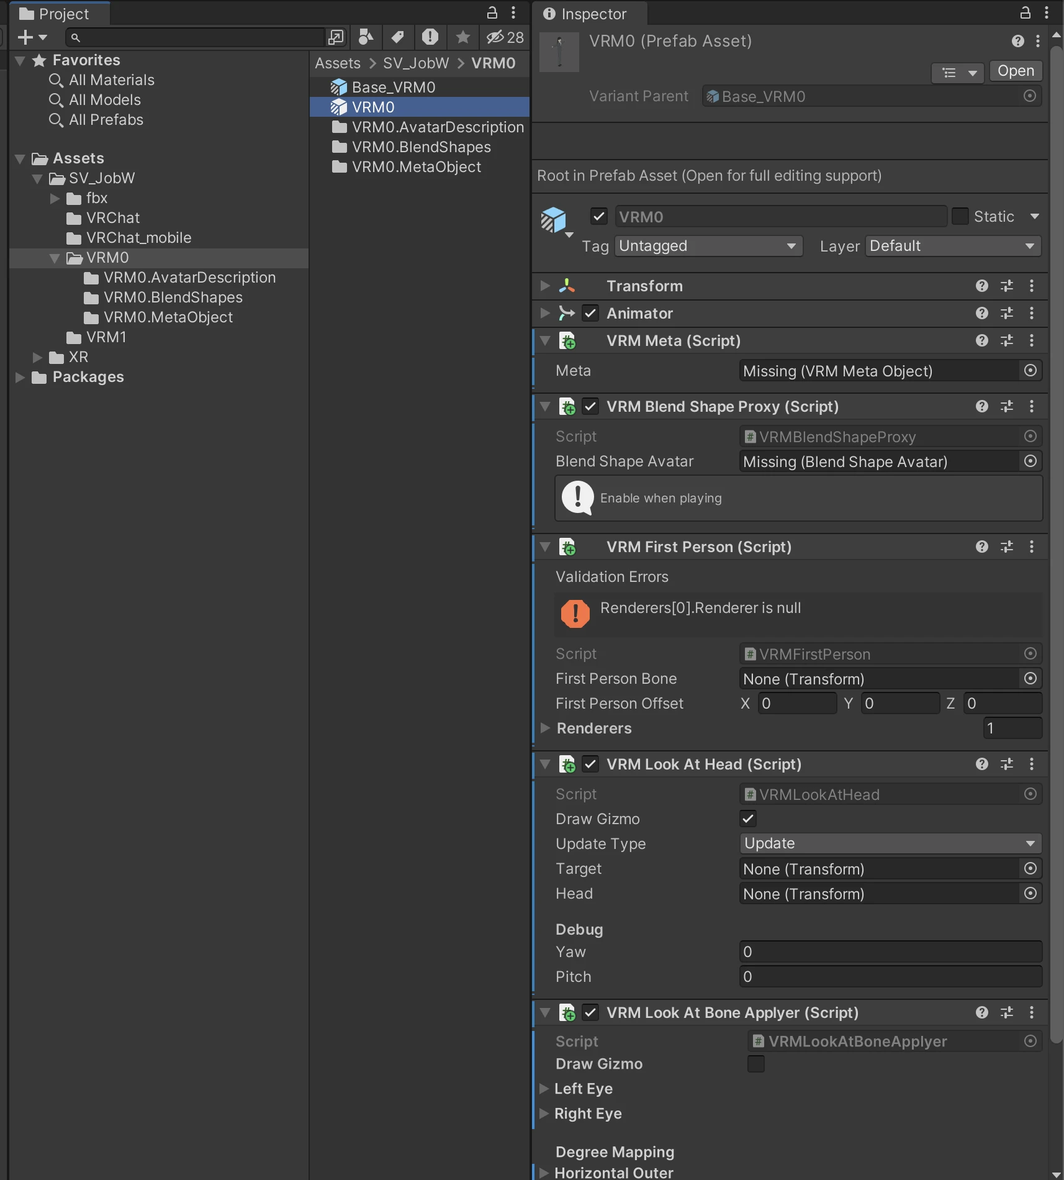Collapse the VRM First Person Script component
Screen dimensions: 1064x1180
click(545, 547)
